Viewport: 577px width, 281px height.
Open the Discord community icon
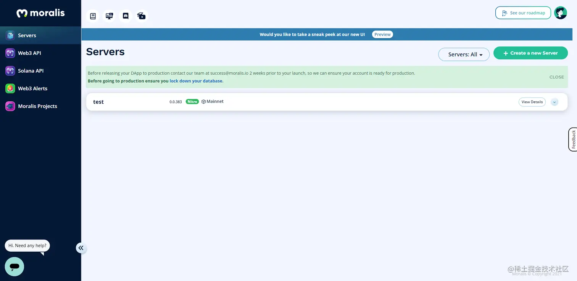[x=126, y=16]
